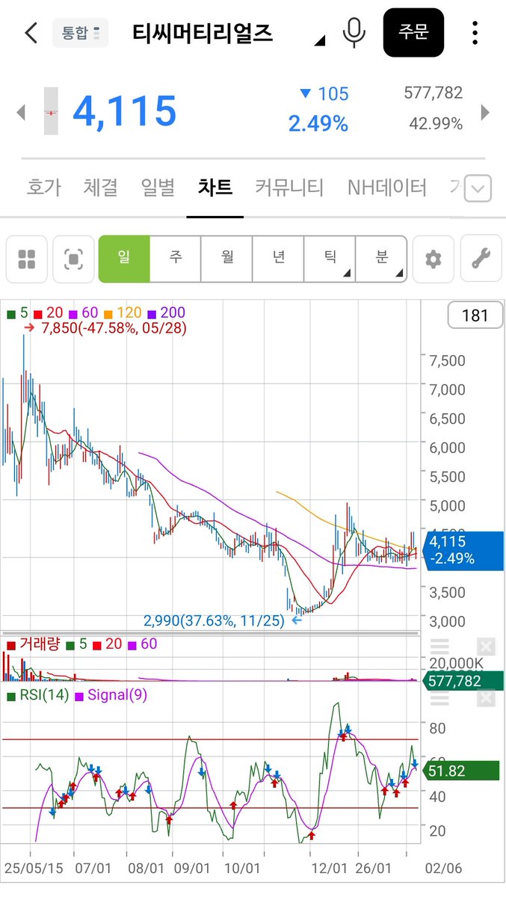The image size is (506, 897).
Task: Open the 커뮤니티 tab
Action: click(x=289, y=187)
